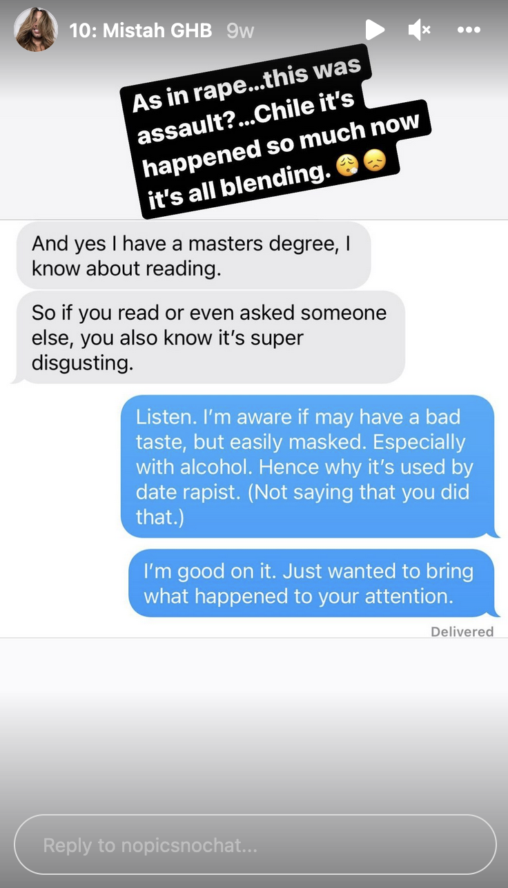This screenshot has width=508, height=888.
Task: Tap the Delivered status label
Action: pyautogui.click(x=462, y=631)
